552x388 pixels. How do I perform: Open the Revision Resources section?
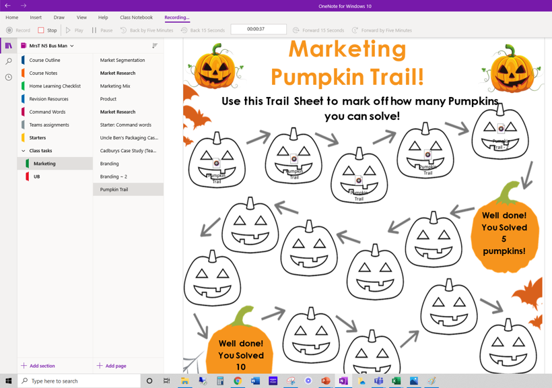pos(55,99)
